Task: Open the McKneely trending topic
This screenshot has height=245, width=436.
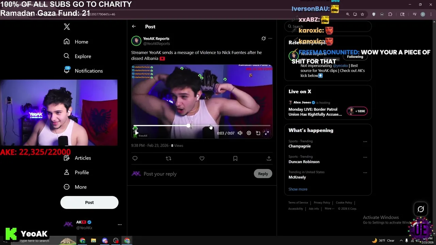Action: (297, 177)
